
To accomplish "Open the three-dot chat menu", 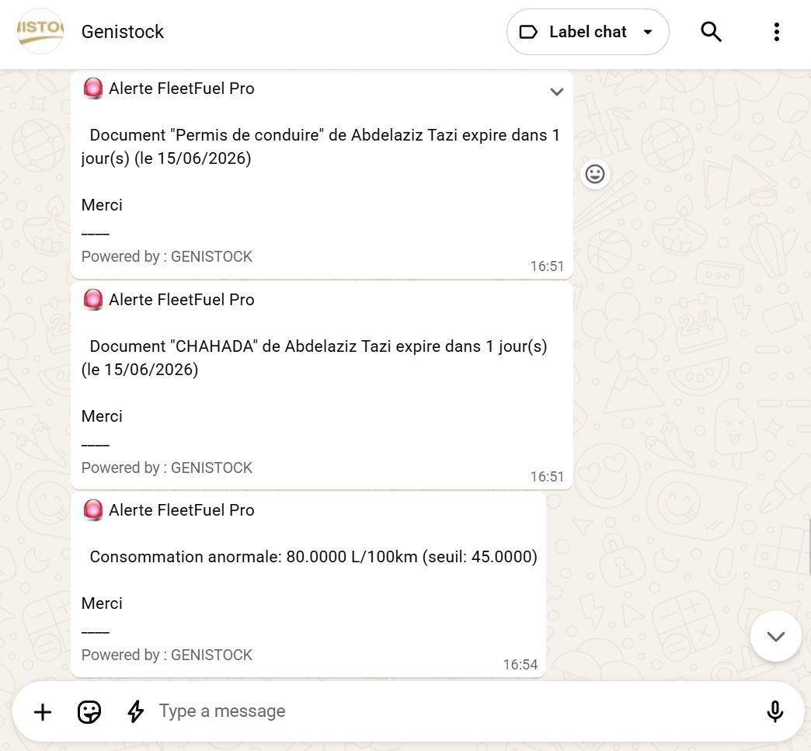I will (x=776, y=32).
